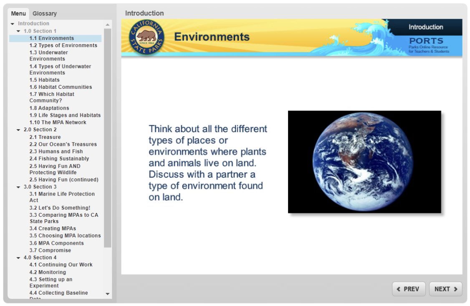Image resolution: width=470 pixels, height=306 pixels.
Task: Collapse the 2.0 Section 2 tree node
Action: [18, 129]
